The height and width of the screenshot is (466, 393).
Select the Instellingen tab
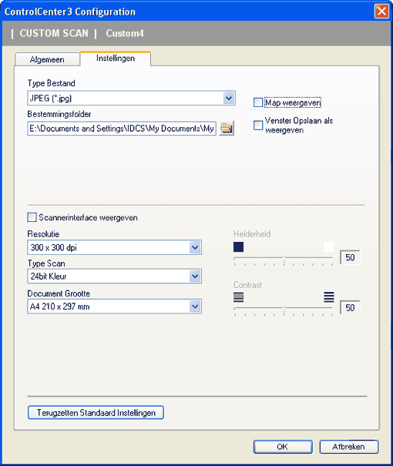[116, 59]
